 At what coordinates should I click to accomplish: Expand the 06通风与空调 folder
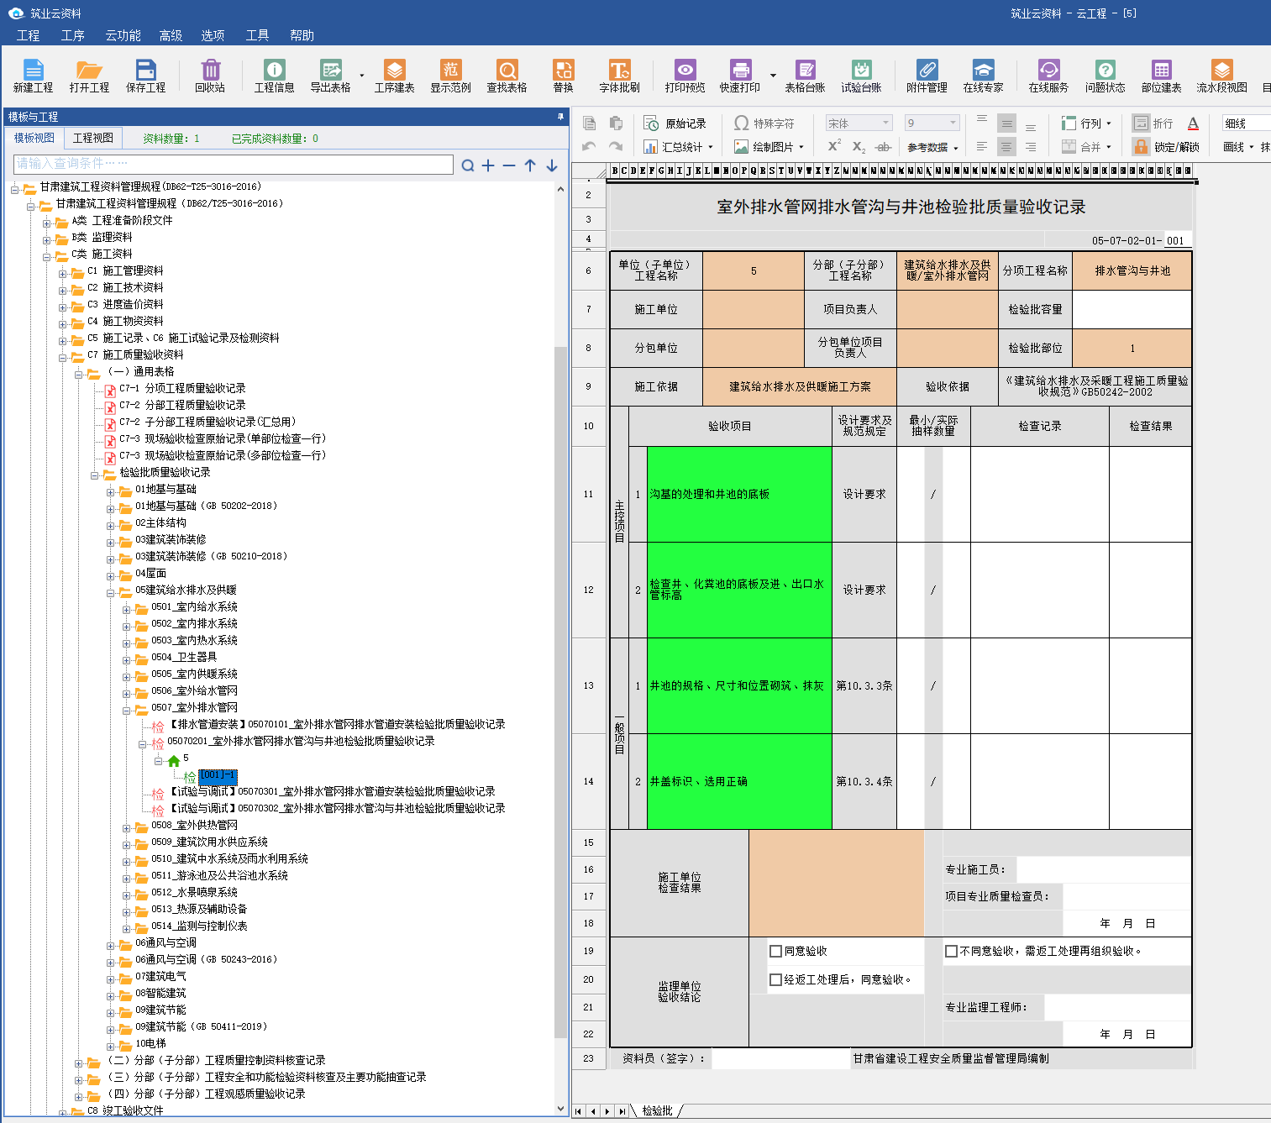coord(111,945)
